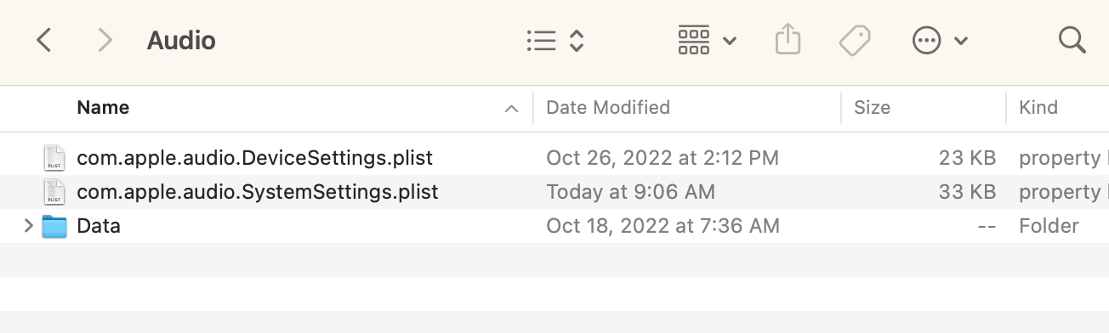Click the SystemSettings plist file icon
This screenshot has height=333, width=1109.
[x=54, y=192]
